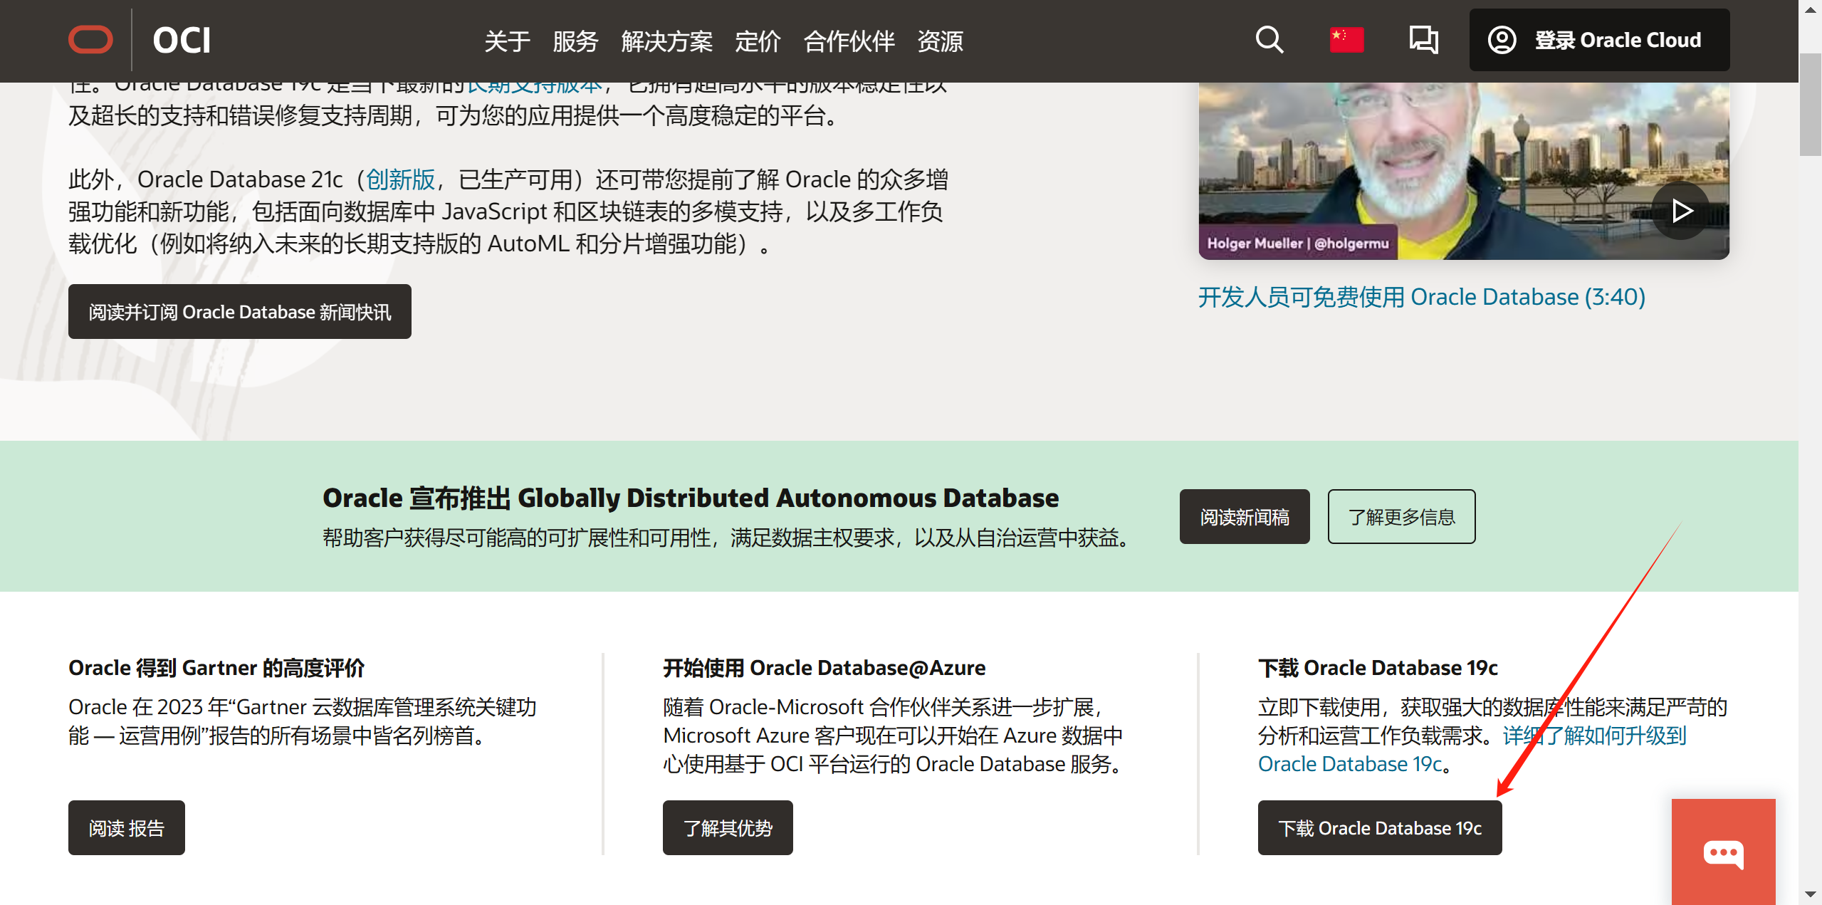
Task: Open 详细了解如何升级到 Oracle Database 19c link
Action: [x=1472, y=750]
